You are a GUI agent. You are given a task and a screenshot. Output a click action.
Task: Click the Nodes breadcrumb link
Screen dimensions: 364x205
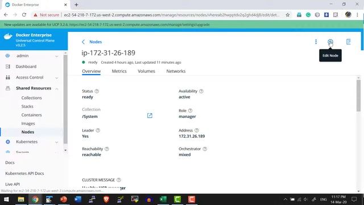point(96,42)
